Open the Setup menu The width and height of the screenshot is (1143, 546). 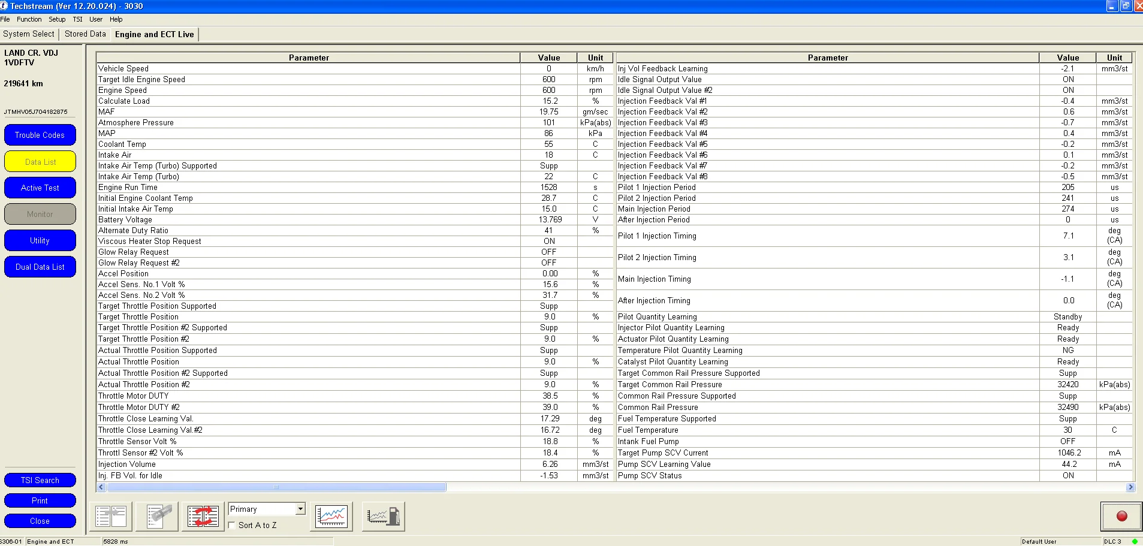click(x=57, y=19)
